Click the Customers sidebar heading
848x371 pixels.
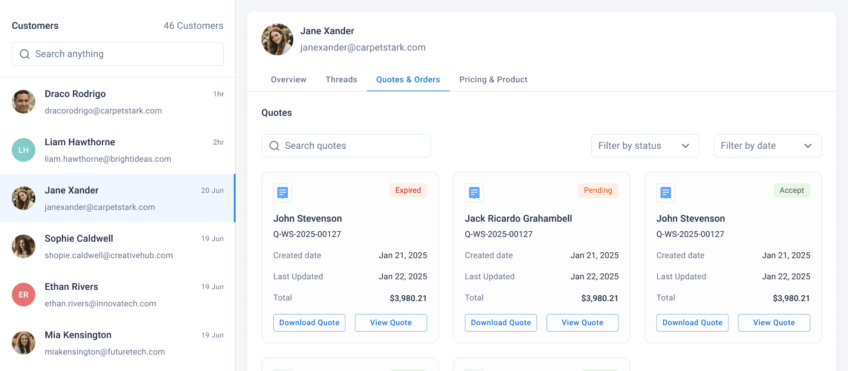(x=35, y=26)
